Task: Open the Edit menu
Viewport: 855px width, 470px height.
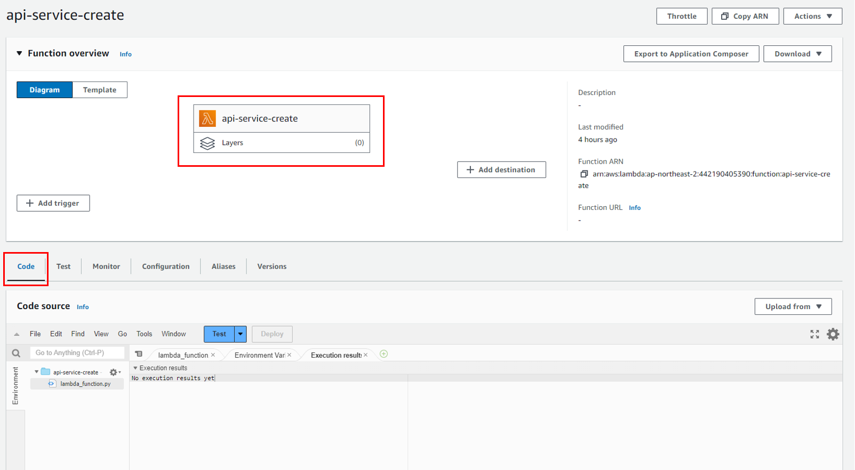Action: [56, 334]
